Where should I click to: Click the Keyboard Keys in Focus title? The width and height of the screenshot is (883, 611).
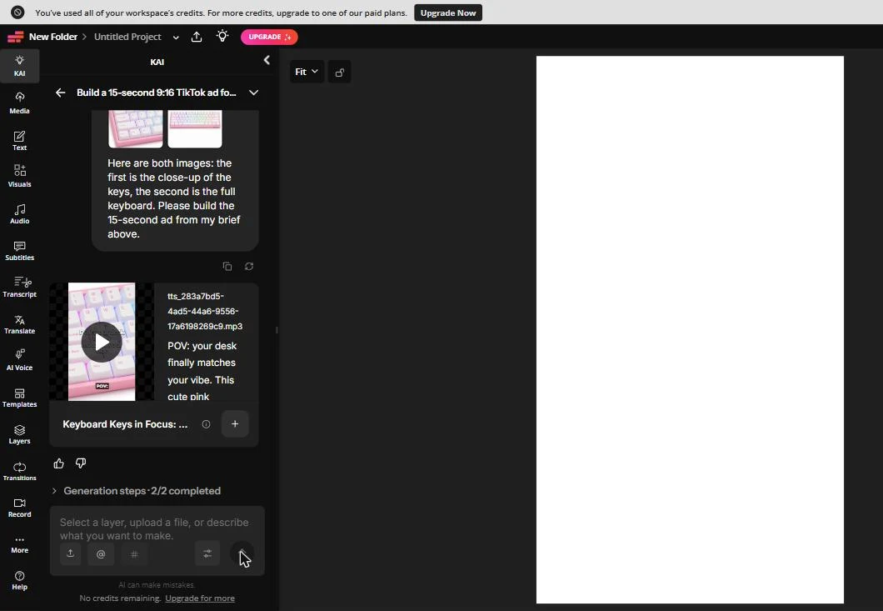click(125, 424)
